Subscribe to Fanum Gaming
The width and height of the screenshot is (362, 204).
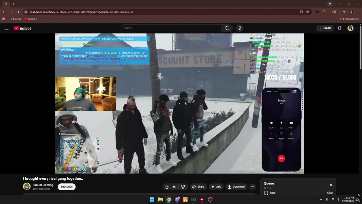tap(67, 187)
